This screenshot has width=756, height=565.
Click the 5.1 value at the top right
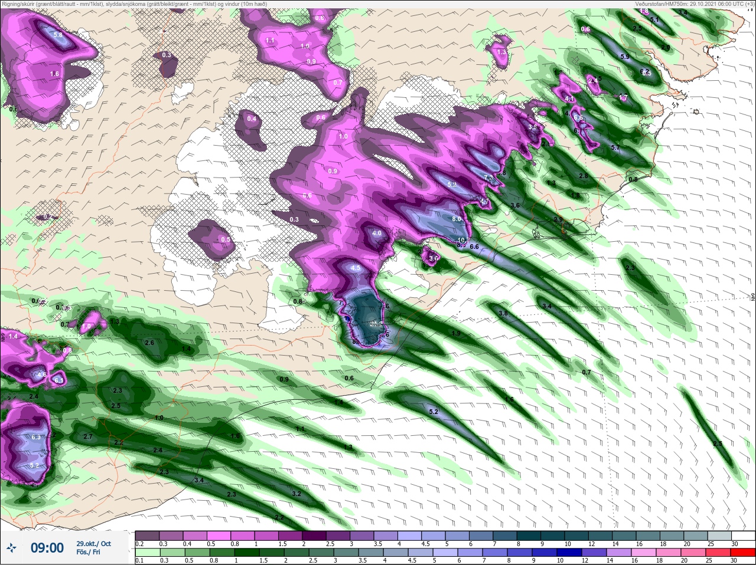pyautogui.click(x=654, y=20)
